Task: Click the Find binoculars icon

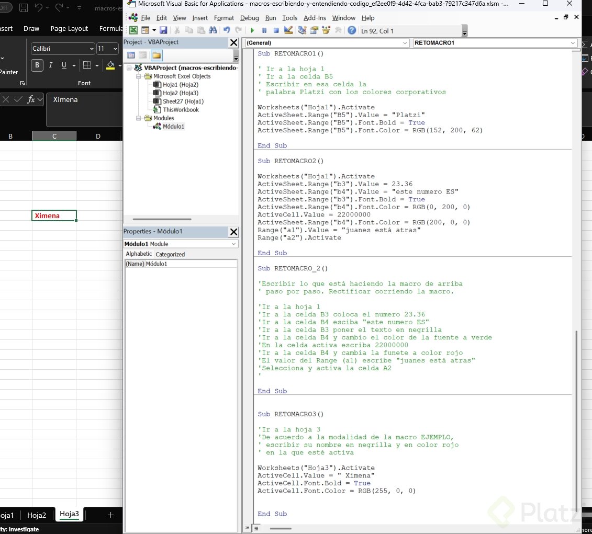Action: pos(213,31)
